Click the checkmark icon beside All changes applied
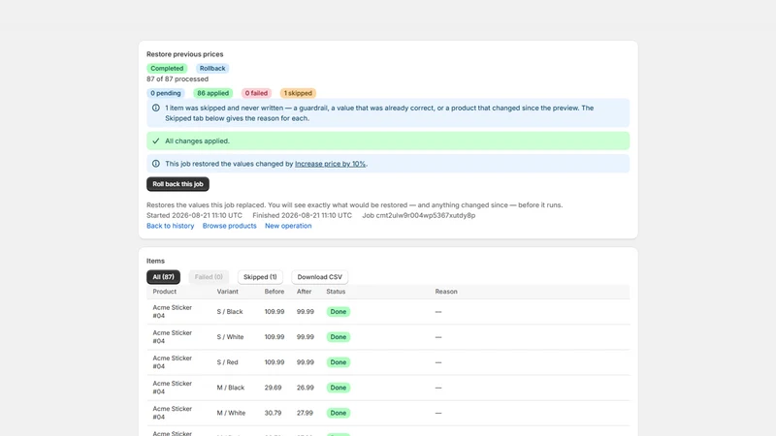This screenshot has height=436, width=776. click(156, 140)
